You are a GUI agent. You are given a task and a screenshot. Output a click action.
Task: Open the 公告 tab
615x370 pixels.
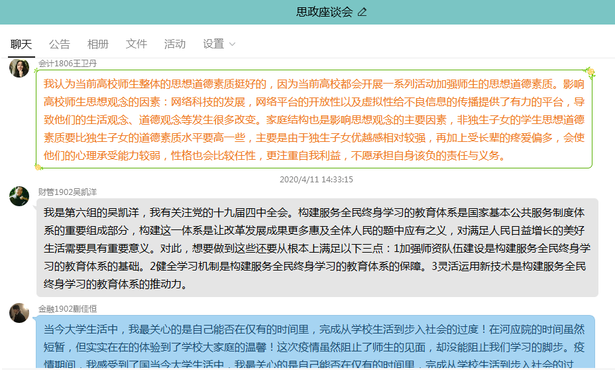tap(60, 44)
